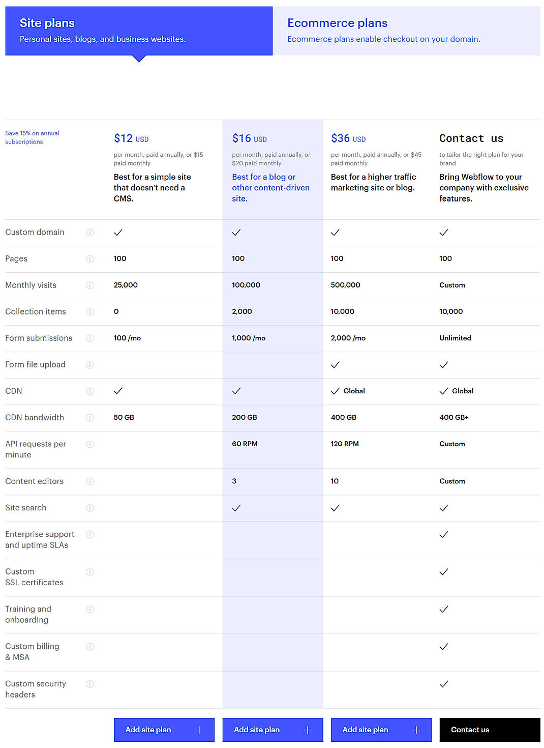
Task: Open info tooltip for Collection items
Action: 90,312
